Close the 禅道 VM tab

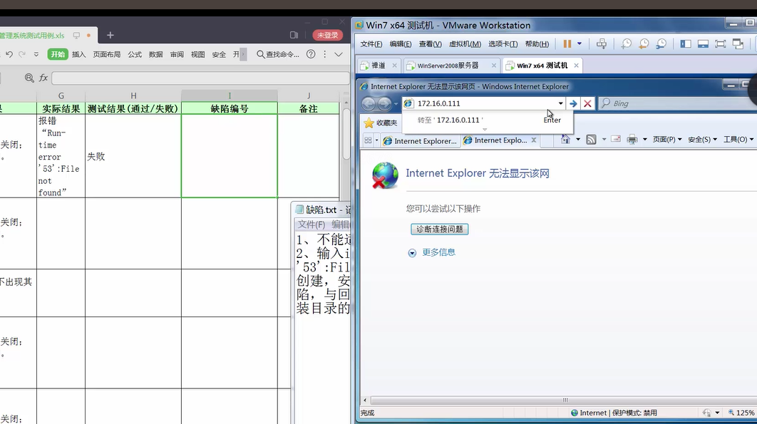pos(394,66)
